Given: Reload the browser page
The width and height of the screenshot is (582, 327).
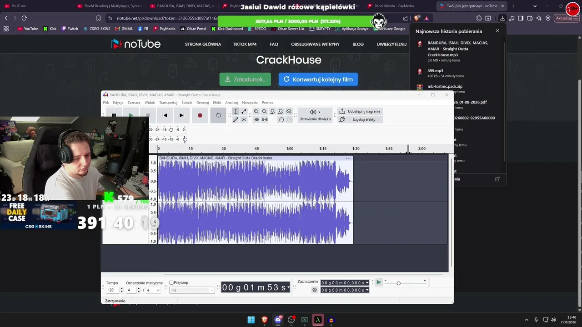Looking at the screenshot, I should pos(24,18).
